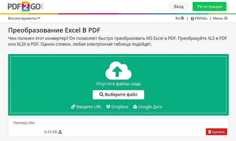Open the RU language selector
Viewport: 236px width, 141px height.
pos(179,18)
